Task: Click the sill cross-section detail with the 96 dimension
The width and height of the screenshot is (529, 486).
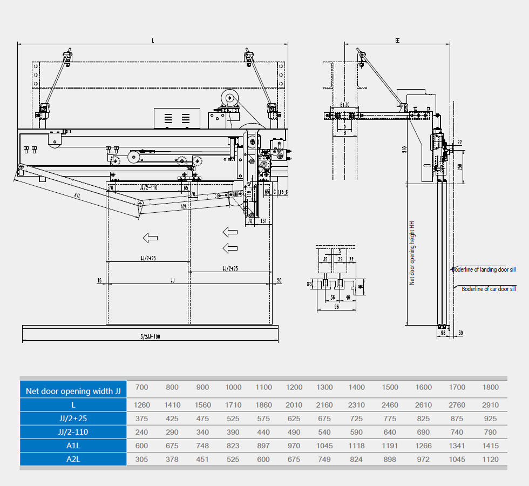Action: click(335, 280)
